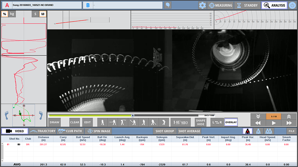The height and width of the screenshot is (167, 298).
Task: Click the swing sequence multi-pose icon
Action: [x=181, y=122]
